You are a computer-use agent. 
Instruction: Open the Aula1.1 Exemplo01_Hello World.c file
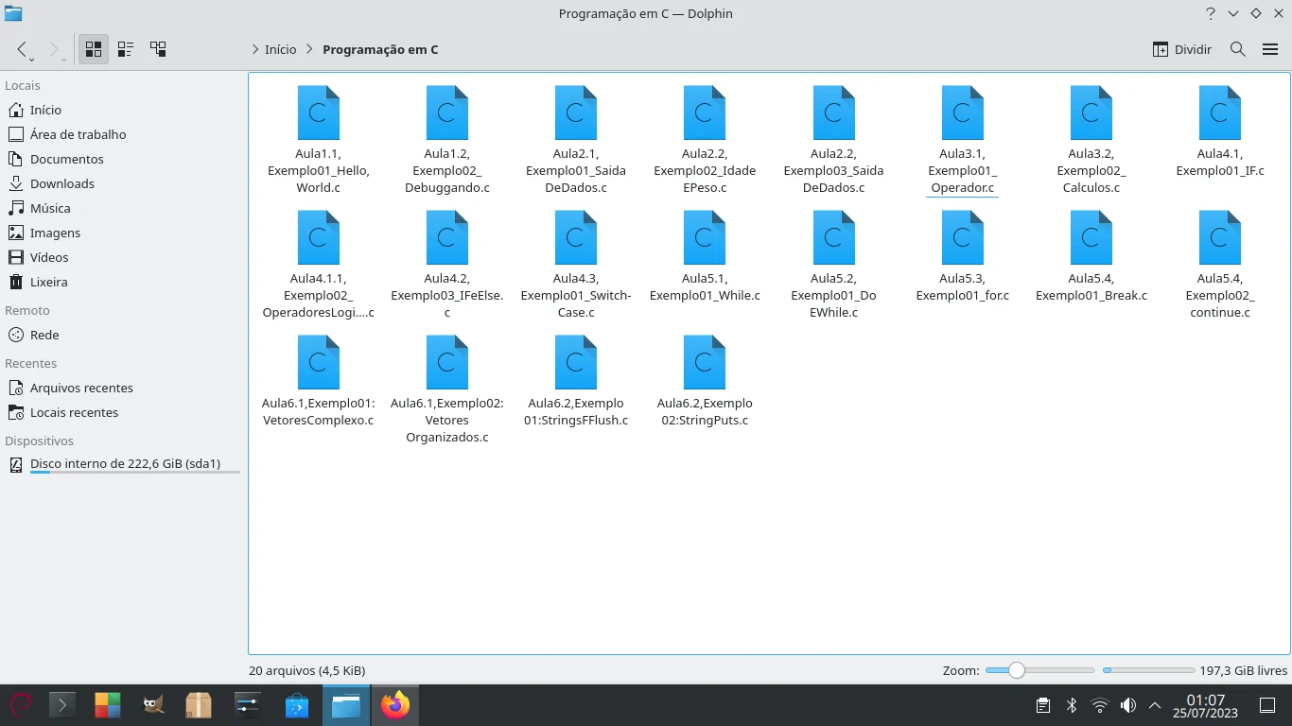pos(319,113)
